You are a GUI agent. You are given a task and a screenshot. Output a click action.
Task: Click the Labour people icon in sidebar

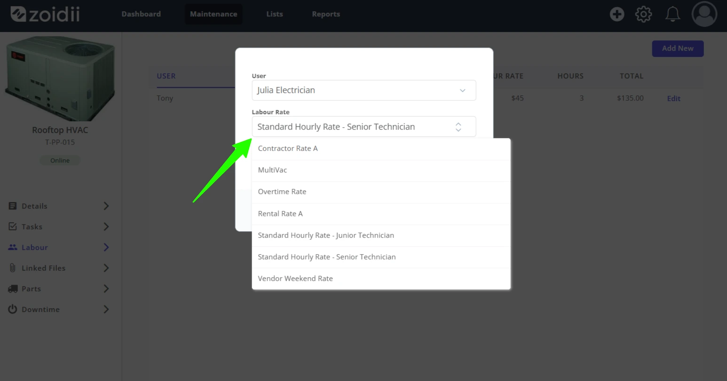pyautogui.click(x=13, y=247)
